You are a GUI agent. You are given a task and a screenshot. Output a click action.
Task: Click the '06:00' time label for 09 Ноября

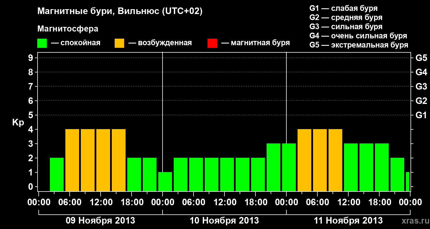click(69, 202)
